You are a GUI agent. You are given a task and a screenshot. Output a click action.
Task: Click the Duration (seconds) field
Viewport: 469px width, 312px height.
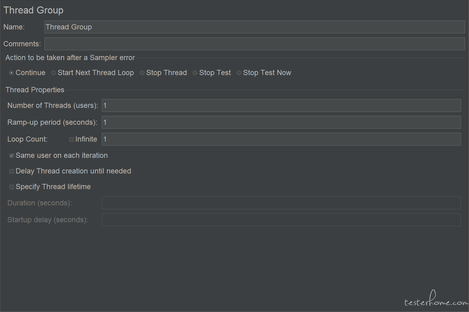coord(281,203)
